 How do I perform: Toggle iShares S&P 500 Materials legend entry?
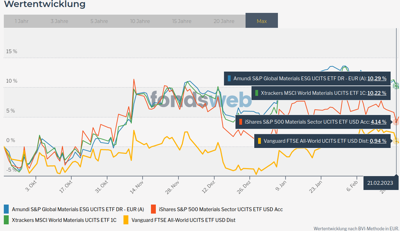click(x=221, y=209)
